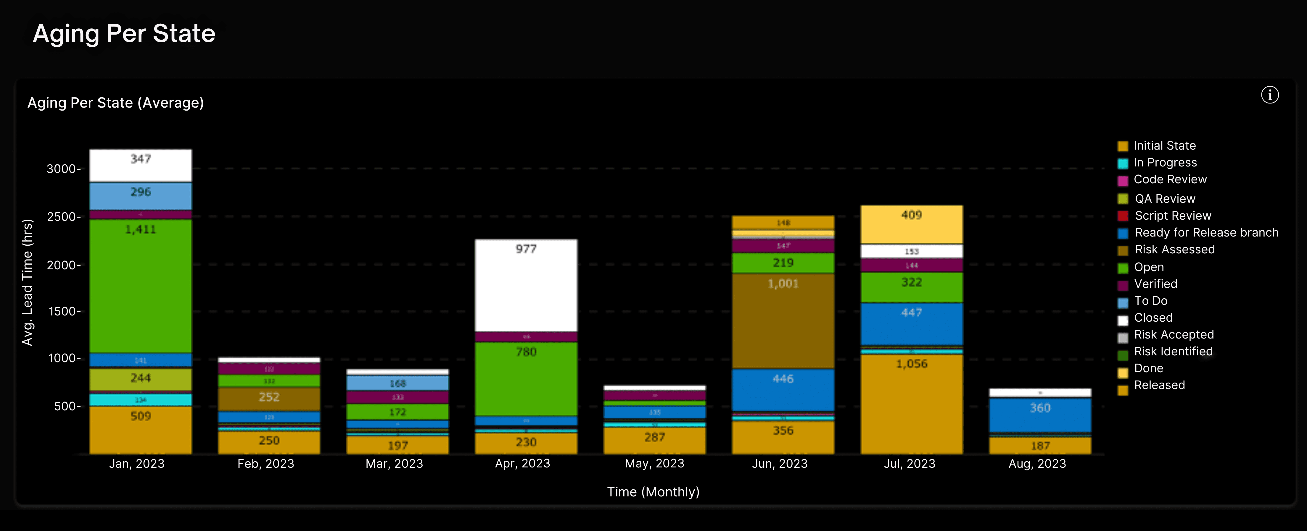
Task: Click the Risk Identified legend marker
Action: pyautogui.click(x=1123, y=351)
